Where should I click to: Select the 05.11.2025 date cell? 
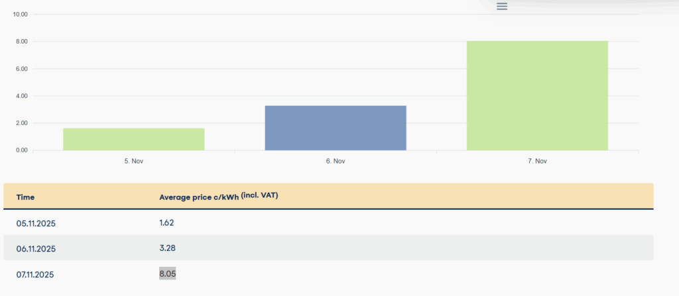36,224
